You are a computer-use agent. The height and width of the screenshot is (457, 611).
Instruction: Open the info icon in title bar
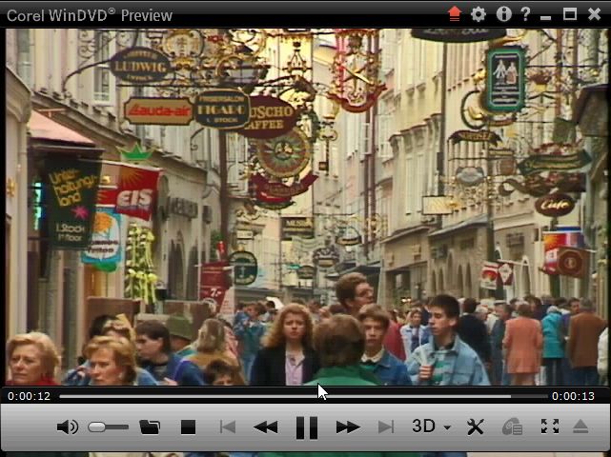[x=504, y=14]
